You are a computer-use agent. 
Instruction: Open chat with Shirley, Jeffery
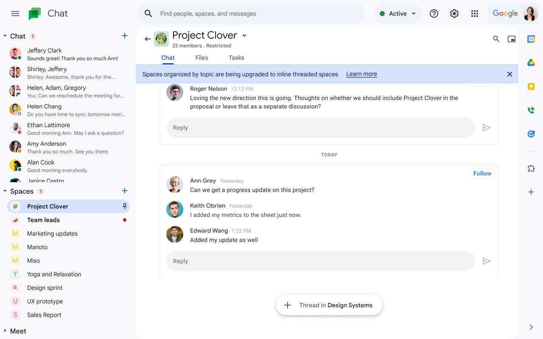click(68, 73)
